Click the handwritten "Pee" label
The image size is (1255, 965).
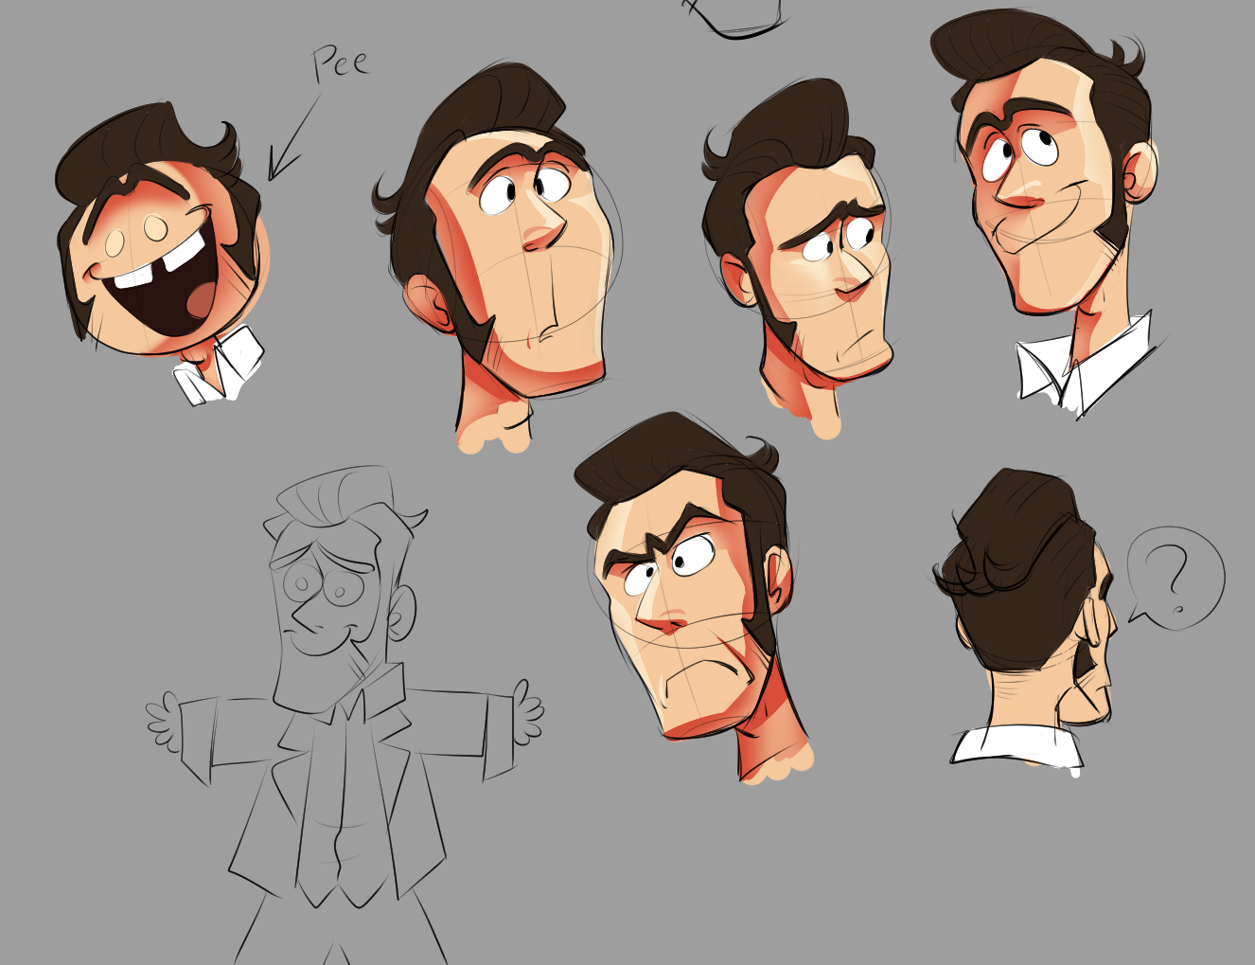340,63
